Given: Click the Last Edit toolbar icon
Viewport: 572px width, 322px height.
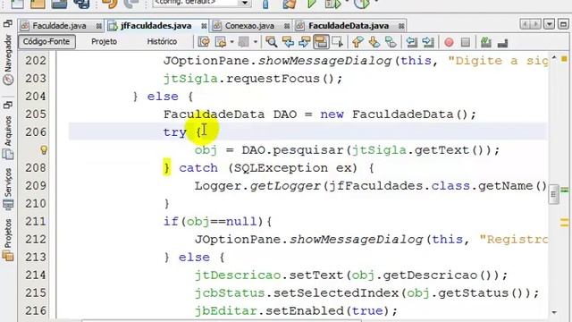Looking at the screenshot, I should (x=204, y=42).
